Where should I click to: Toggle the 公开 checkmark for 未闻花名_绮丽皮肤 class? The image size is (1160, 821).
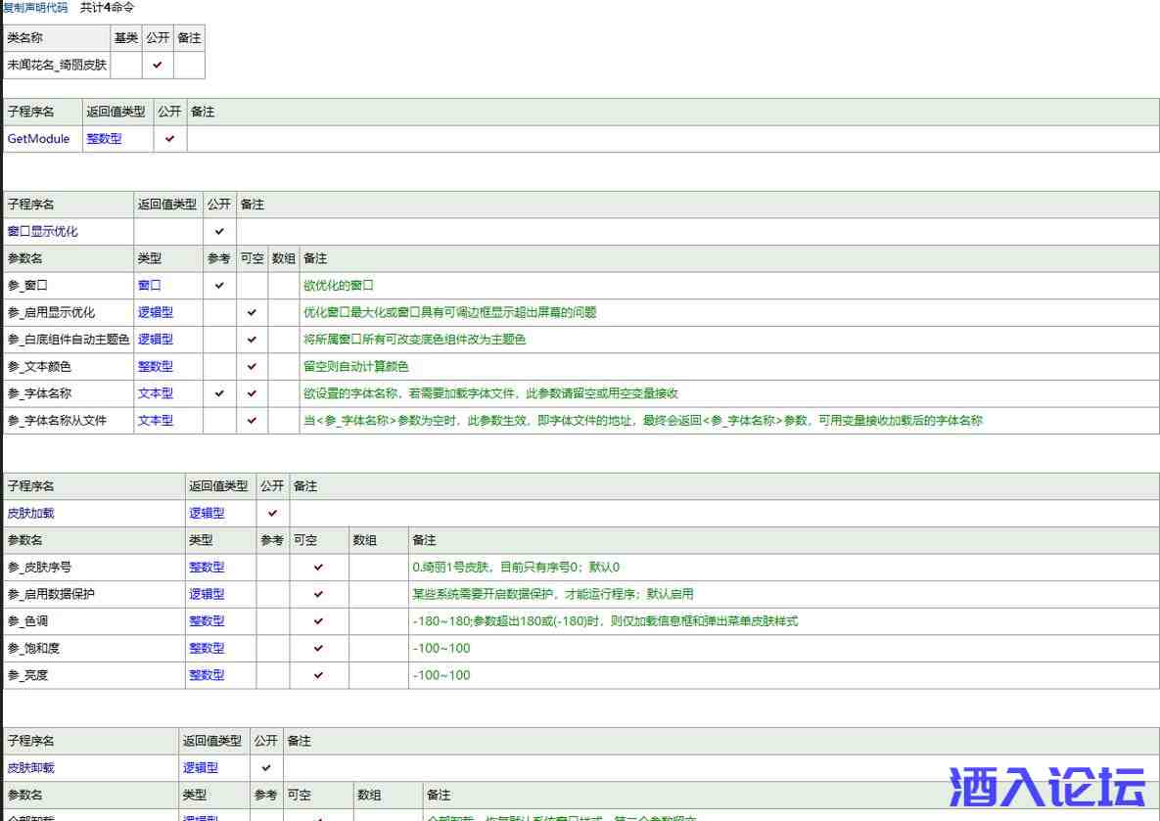coord(158,66)
